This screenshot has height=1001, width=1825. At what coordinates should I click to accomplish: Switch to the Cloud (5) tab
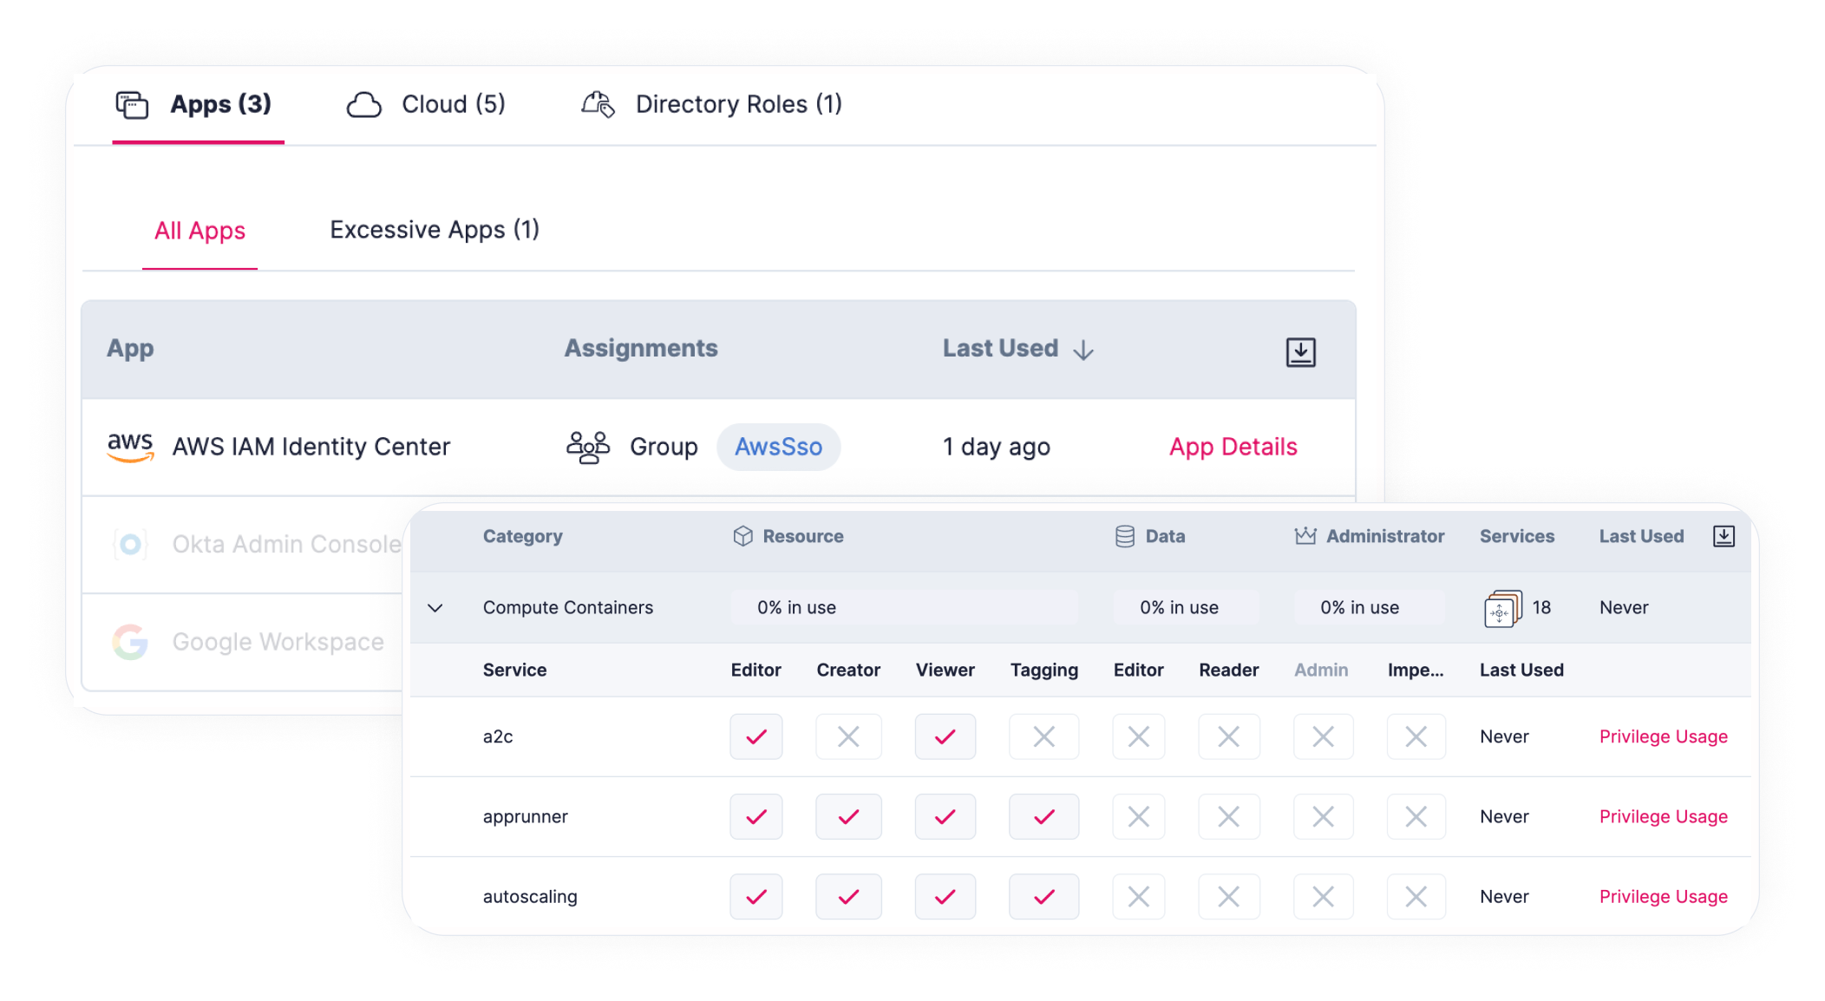[x=426, y=105]
